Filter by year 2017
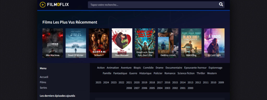 tap(160, 83)
